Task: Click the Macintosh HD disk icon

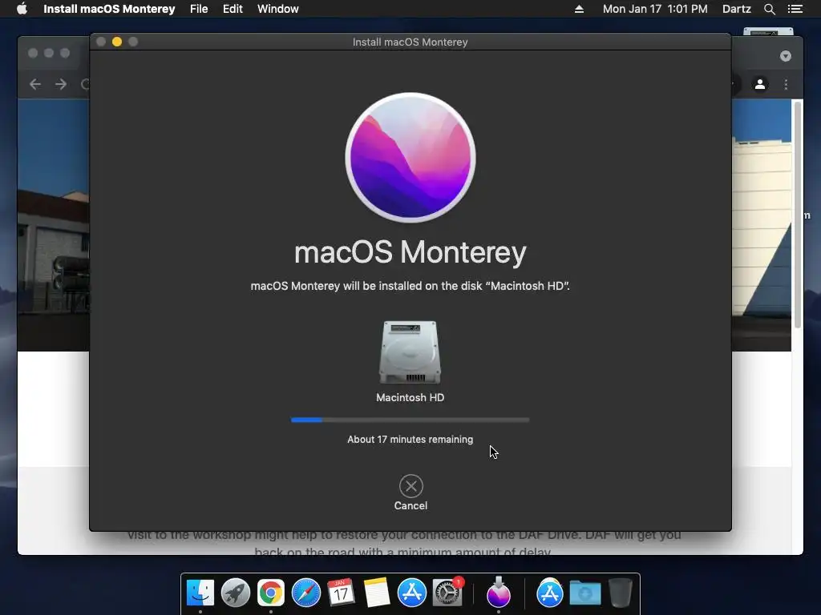Action: [410, 352]
